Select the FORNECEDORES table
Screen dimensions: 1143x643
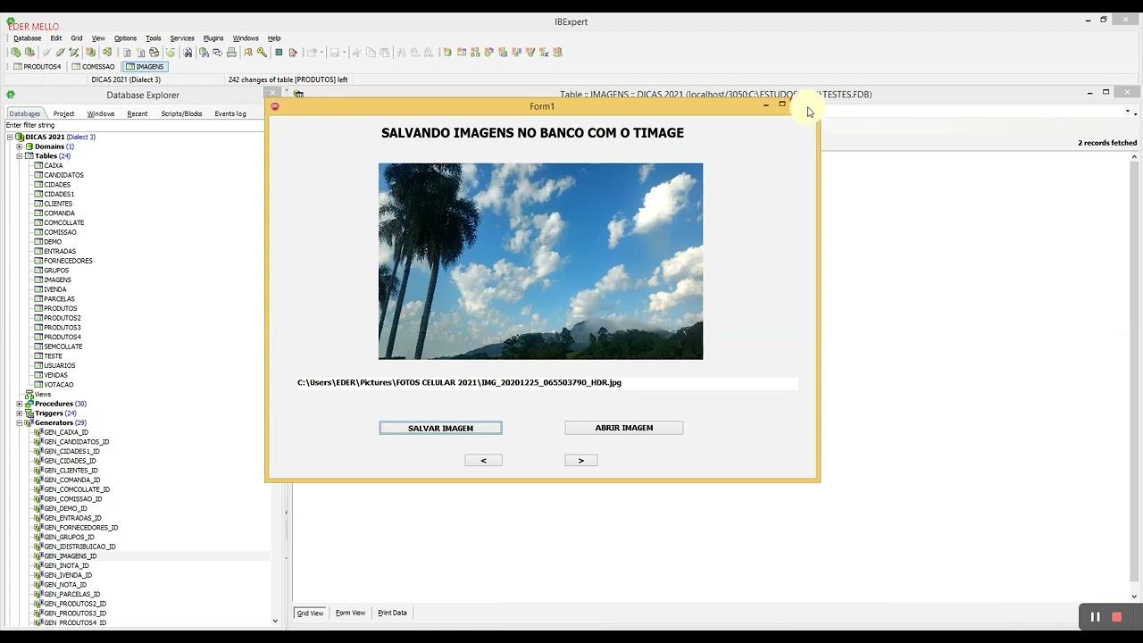68,261
